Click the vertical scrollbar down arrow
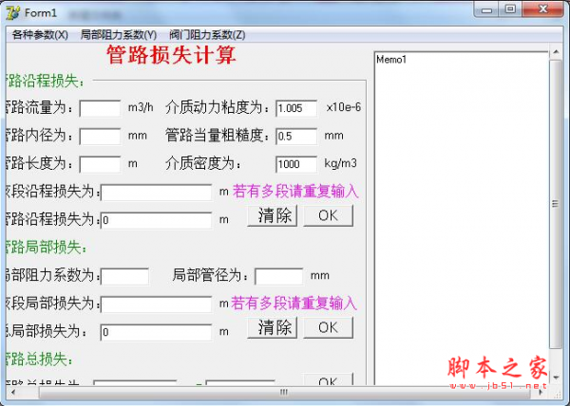570x406 pixels. click(556, 378)
